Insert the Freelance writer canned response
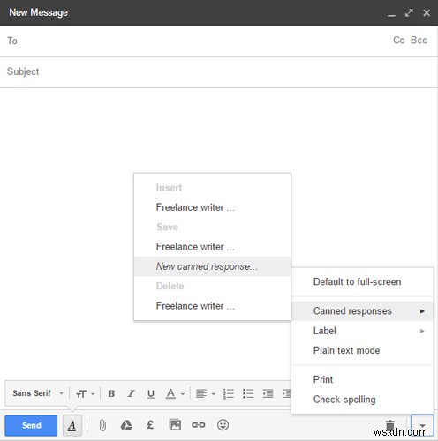The height and width of the screenshot is (441, 438). (x=212, y=207)
